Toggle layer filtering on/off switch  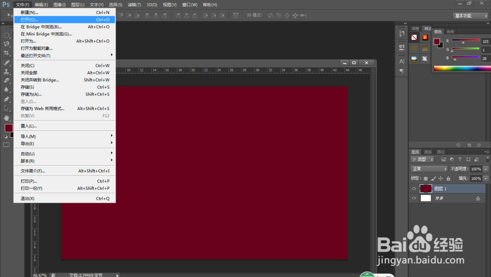488,159
